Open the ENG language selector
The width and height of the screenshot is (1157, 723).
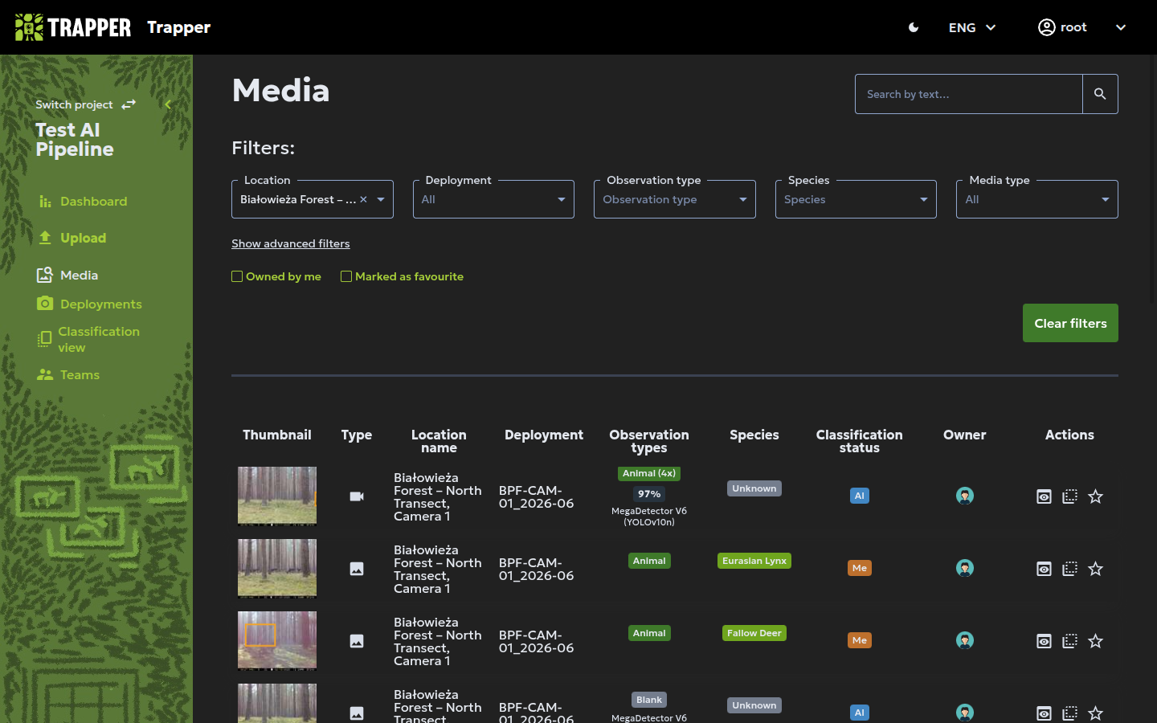972,27
